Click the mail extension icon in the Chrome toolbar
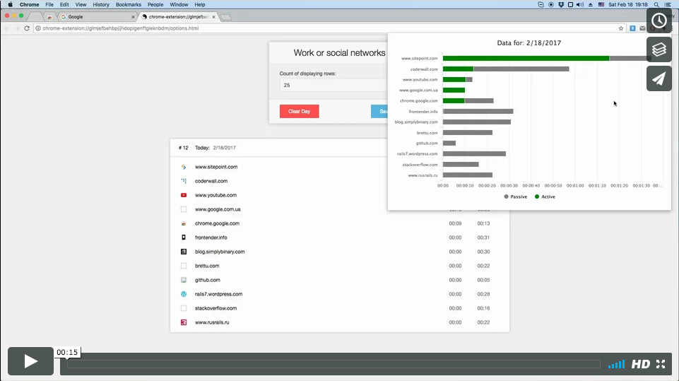679x381 pixels. [642, 28]
